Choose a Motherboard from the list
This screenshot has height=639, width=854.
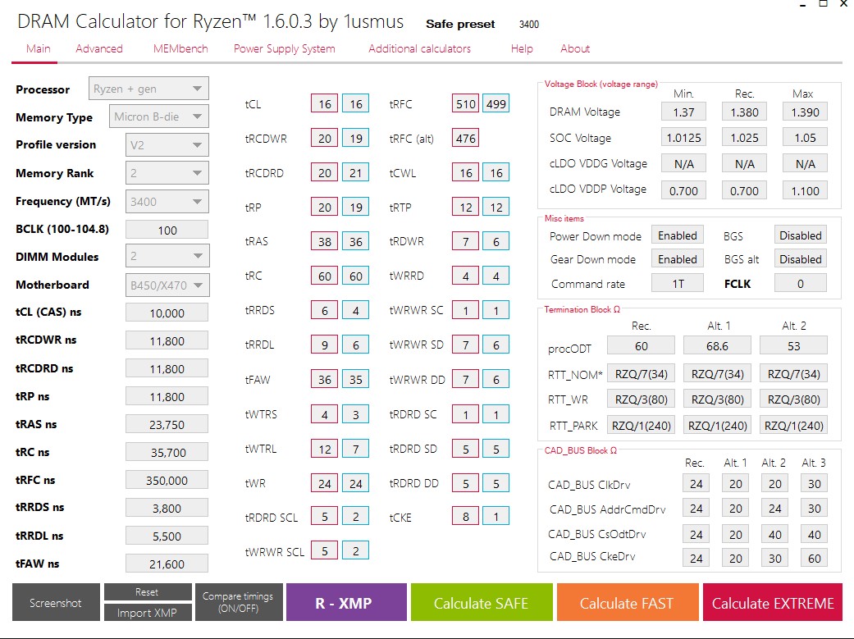pos(167,284)
